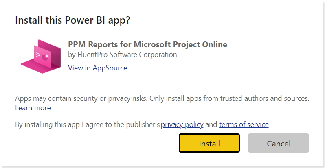325x168 pixels.
Task: Open the publisher's privacy policy link
Action: (x=182, y=124)
